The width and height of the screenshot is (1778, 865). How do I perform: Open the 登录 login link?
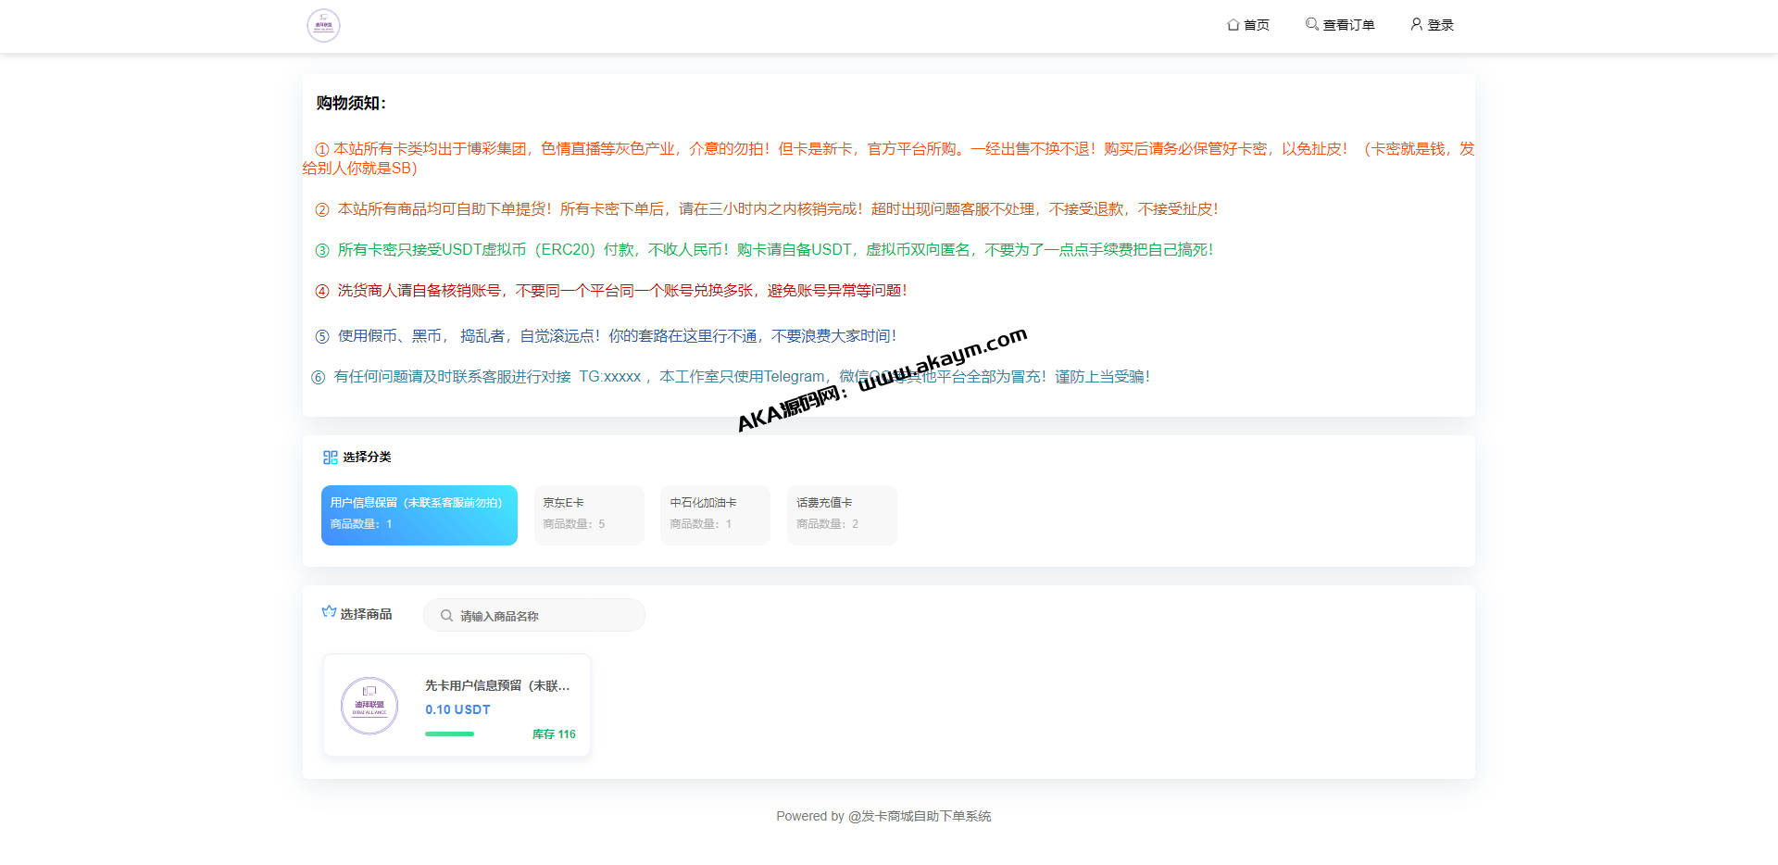[x=1440, y=25]
